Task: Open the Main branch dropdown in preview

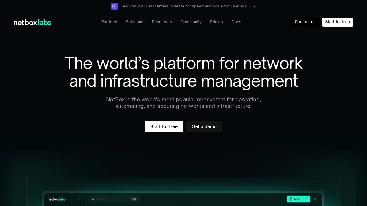Action: [x=298, y=199]
